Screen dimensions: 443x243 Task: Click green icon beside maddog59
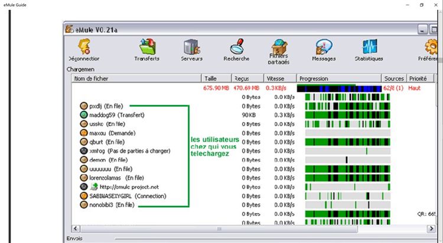coord(84,115)
